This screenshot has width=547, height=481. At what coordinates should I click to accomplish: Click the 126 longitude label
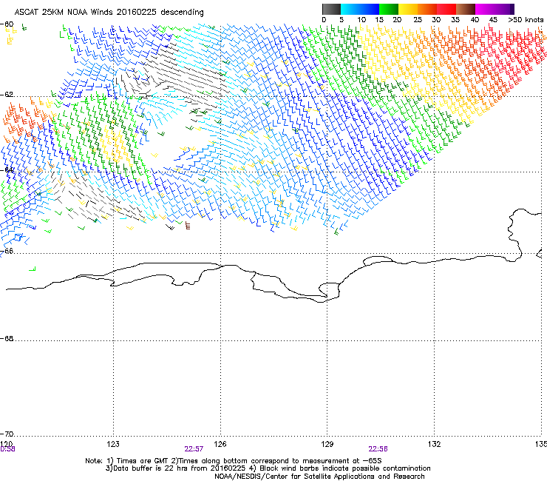click(220, 444)
